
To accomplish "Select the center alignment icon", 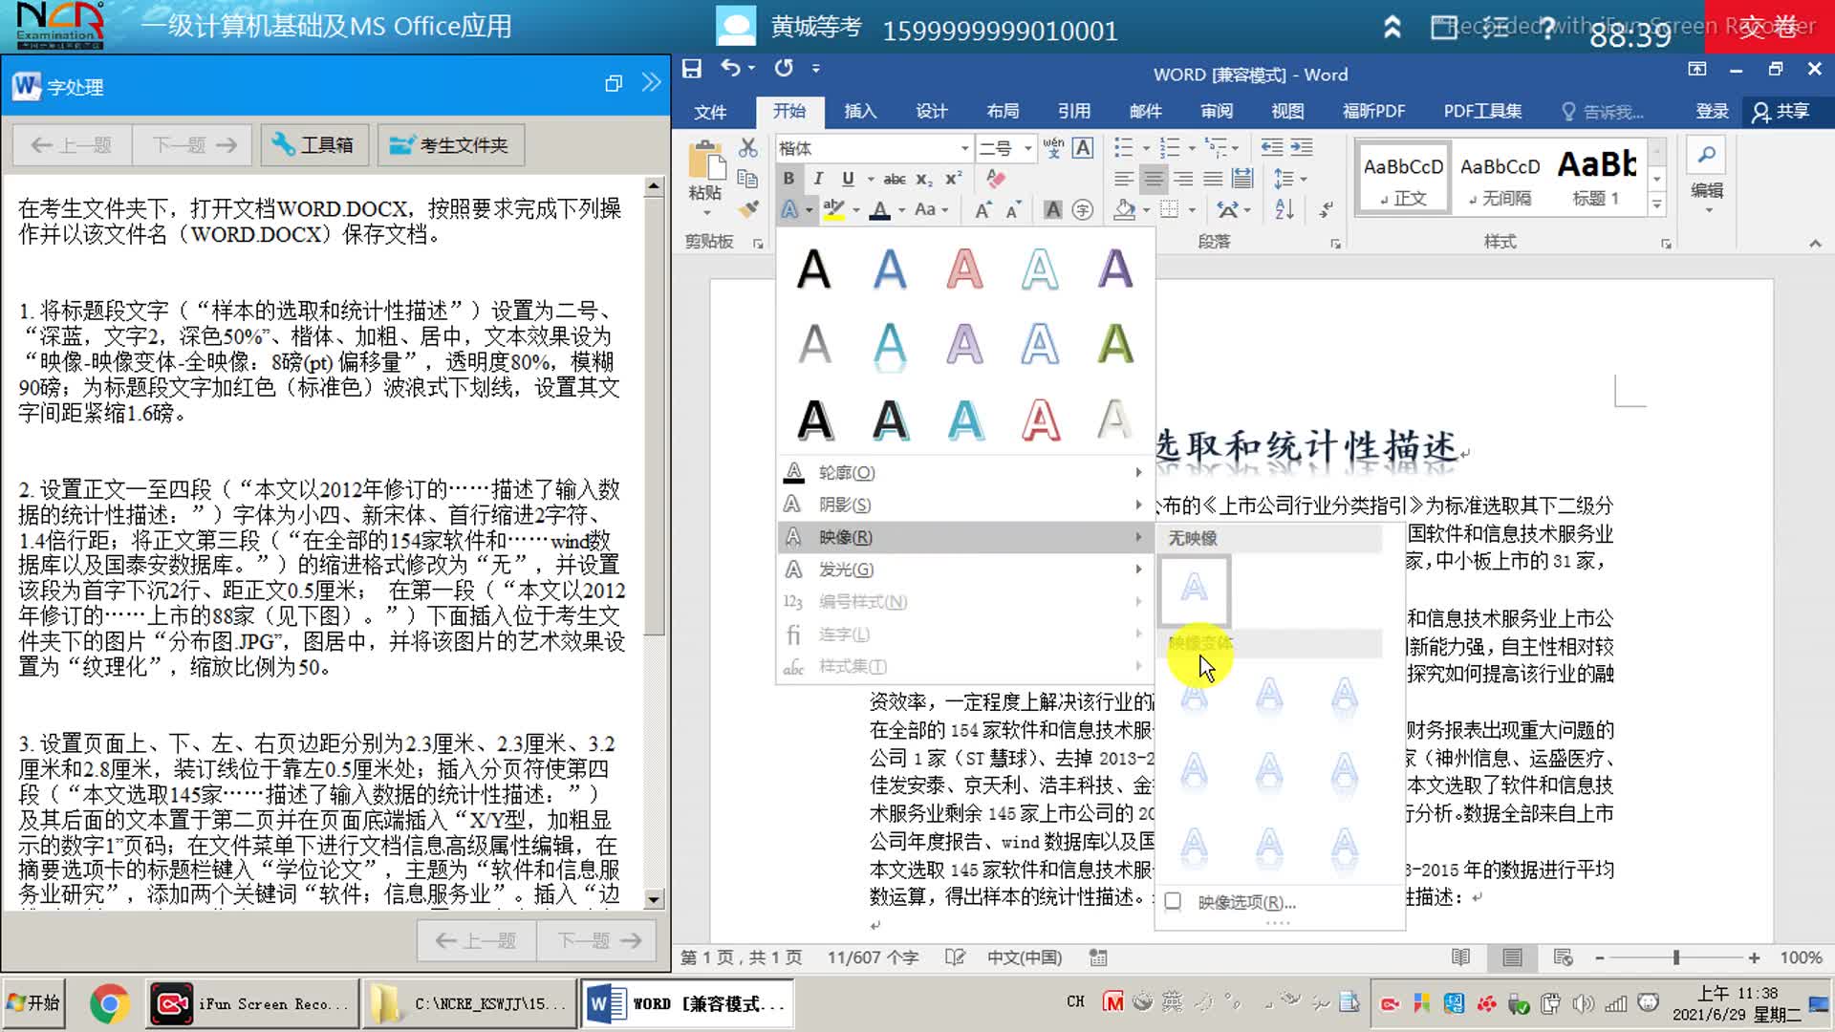I will tap(1154, 179).
